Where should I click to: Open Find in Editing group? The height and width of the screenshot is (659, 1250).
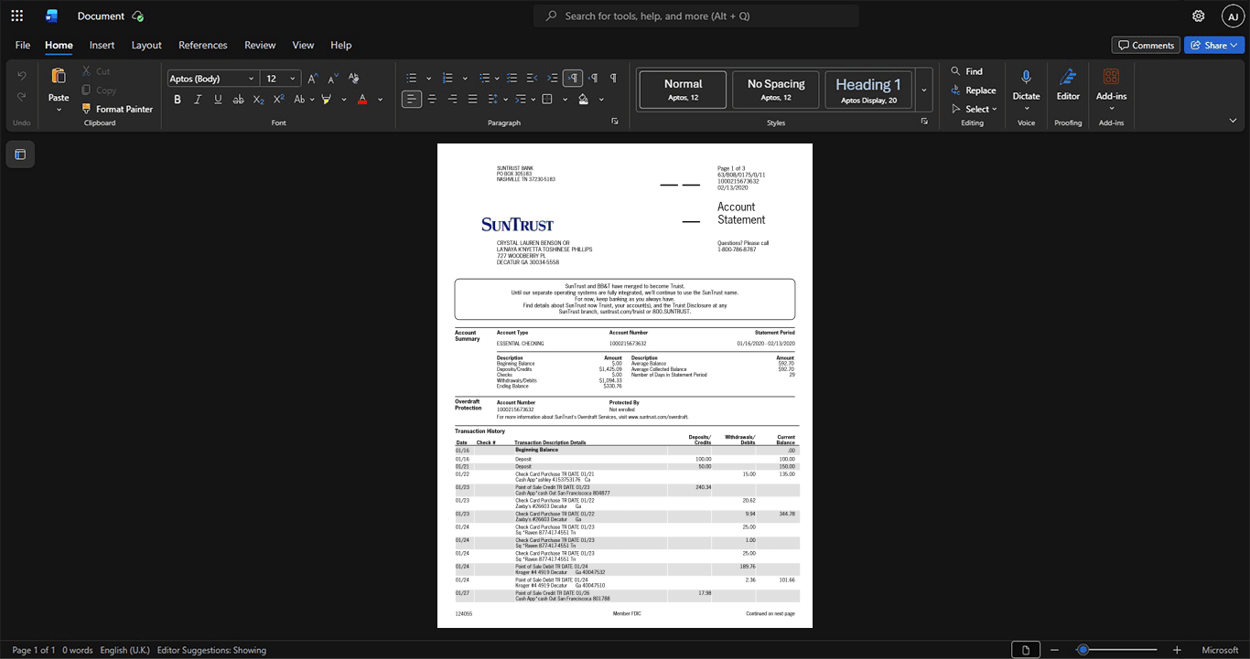966,71
